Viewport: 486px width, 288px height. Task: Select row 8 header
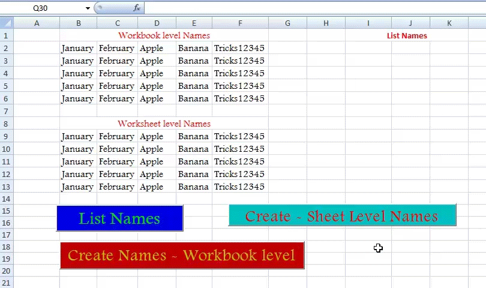[7, 124]
